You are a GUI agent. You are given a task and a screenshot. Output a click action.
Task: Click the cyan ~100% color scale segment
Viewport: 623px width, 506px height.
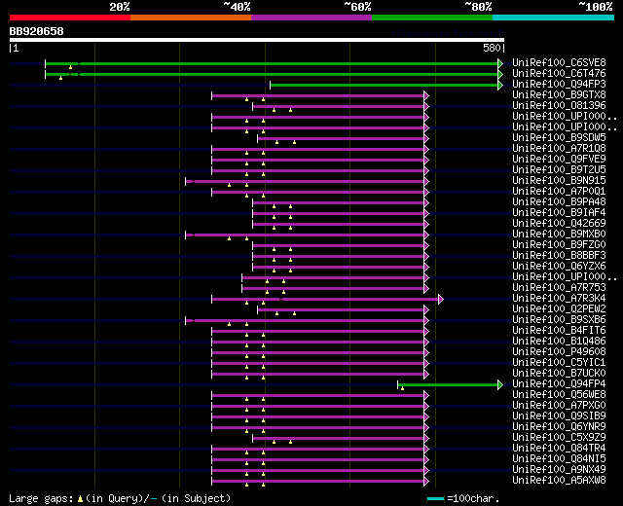point(554,18)
